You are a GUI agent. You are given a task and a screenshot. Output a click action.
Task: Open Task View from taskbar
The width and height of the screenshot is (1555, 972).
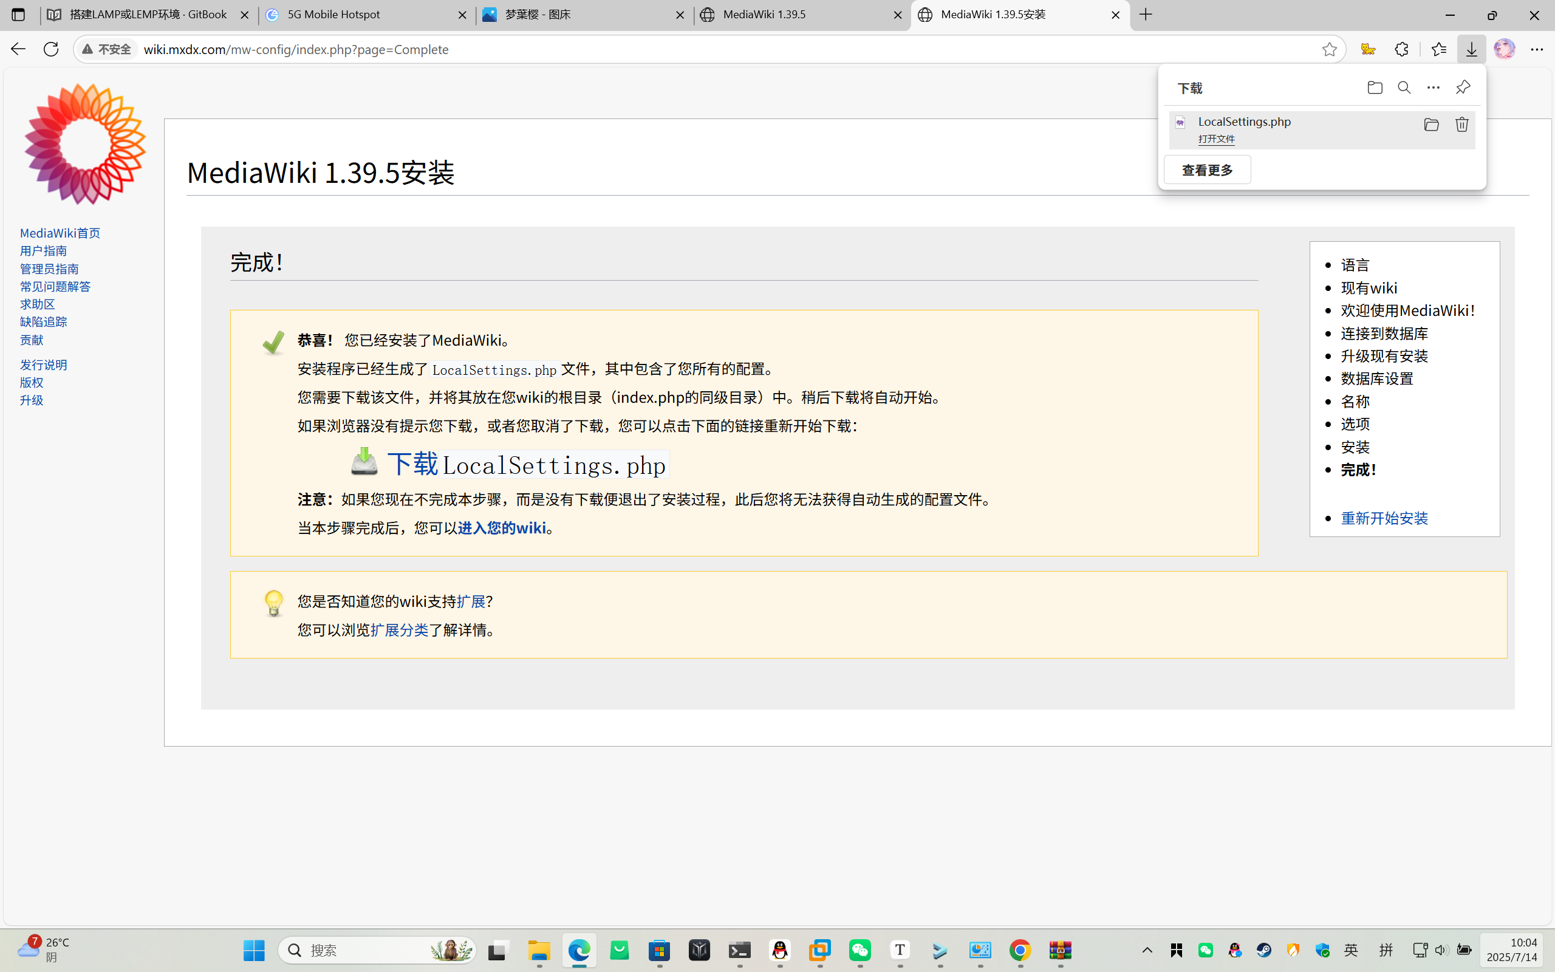click(x=497, y=950)
